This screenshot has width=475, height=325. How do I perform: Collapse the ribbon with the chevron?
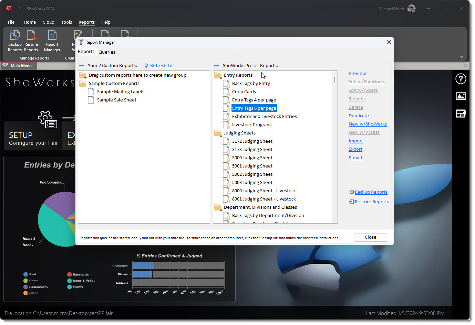pos(462,57)
